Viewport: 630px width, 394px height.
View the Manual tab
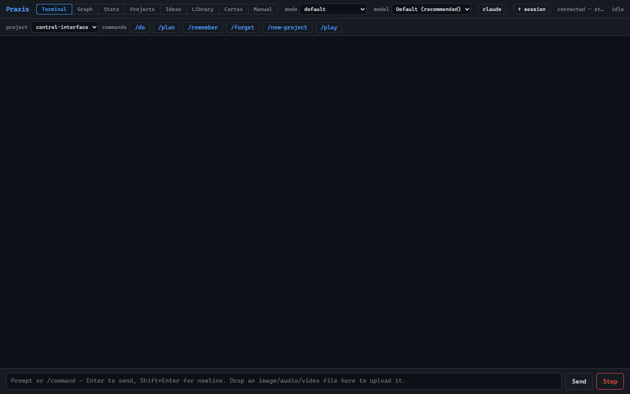(263, 9)
